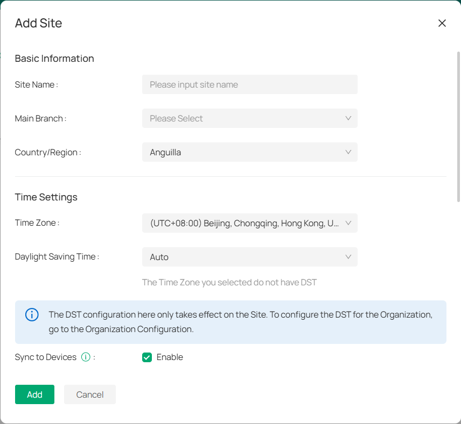Open the Daylight Saving Time dropdown set to Auto
The width and height of the screenshot is (461, 424).
coord(249,257)
